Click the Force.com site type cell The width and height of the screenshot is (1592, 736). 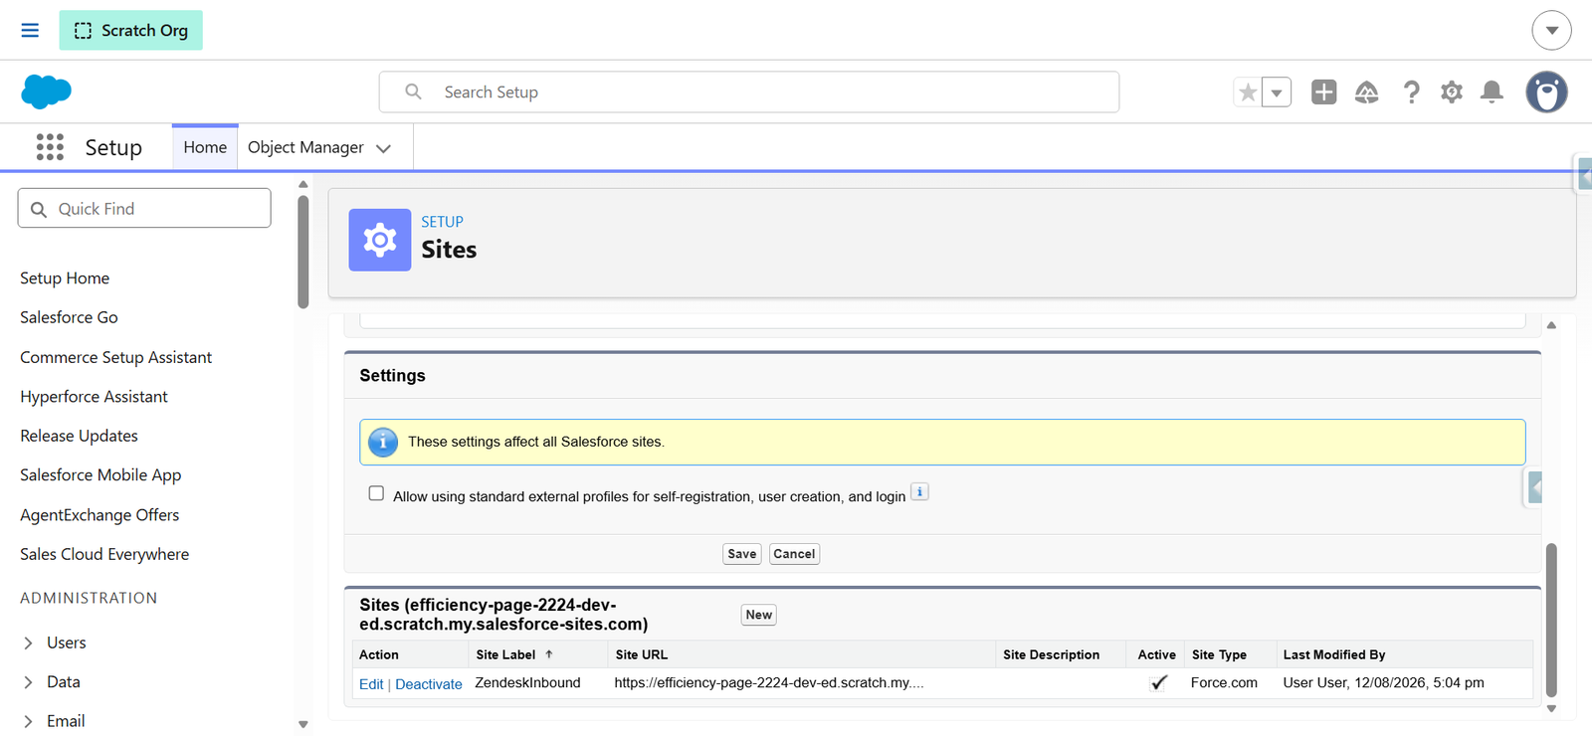(1224, 683)
